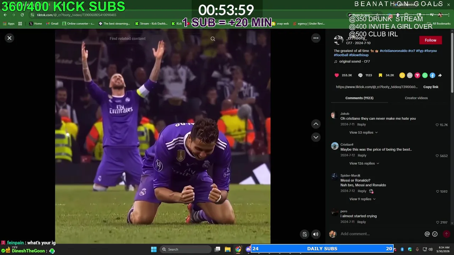Open original sound - CF7
Screen dimensions: 454x255
pyautogui.click(x=354, y=61)
